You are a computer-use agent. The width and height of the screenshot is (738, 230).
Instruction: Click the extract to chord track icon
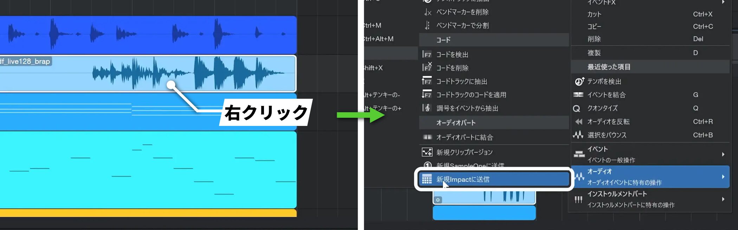tap(427, 81)
